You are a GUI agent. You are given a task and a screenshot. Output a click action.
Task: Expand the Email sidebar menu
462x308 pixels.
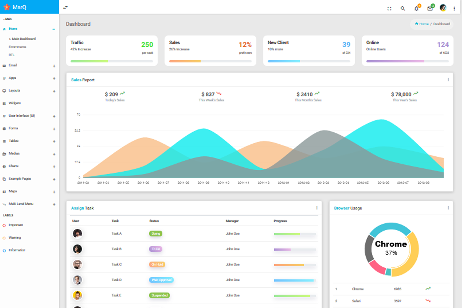tap(54, 66)
